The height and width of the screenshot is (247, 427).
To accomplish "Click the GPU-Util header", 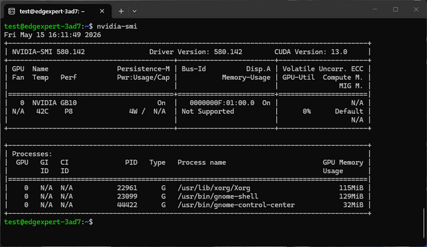I will tap(298, 77).
